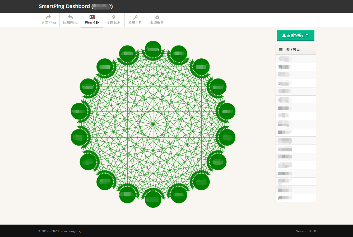Viewport: 353px width, 237px height.
Task: Click the Version 0.8.0 footer text
Action: pos(306,231)
